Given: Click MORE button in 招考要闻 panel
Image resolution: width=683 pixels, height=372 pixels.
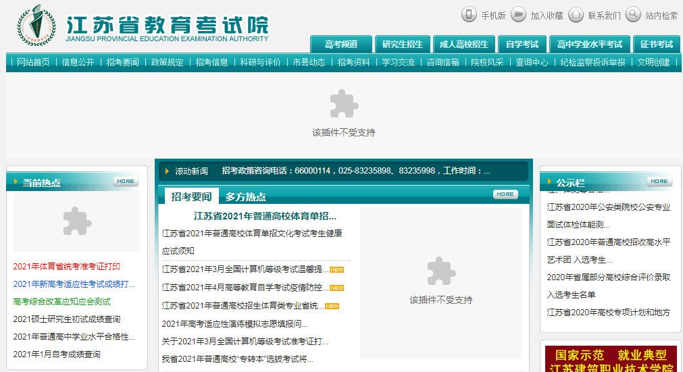Looking at the screenshot, I should click(x=505, y=194).
